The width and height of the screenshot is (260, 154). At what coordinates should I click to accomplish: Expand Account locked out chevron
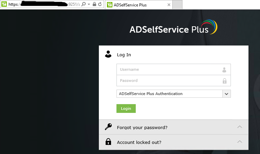point(240,142)
